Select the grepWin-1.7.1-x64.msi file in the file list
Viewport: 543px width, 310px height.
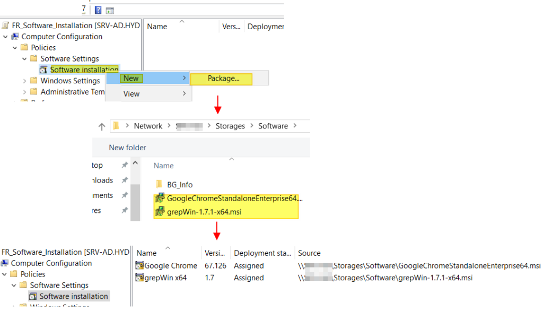(x=204, y=212)
